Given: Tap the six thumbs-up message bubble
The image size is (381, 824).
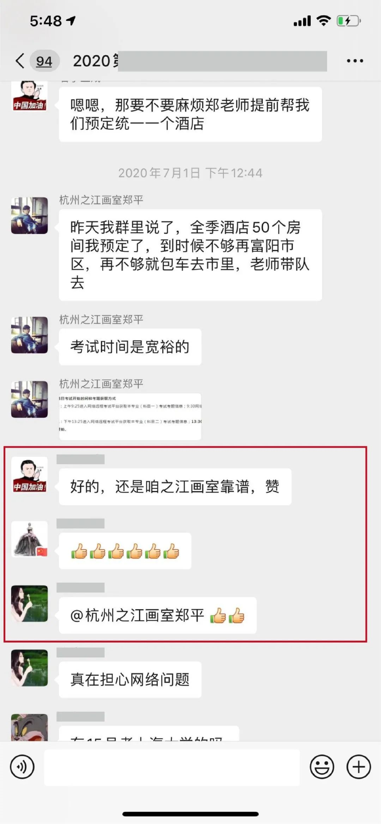Looking at the screenshot, I should (x=125, y=551).
